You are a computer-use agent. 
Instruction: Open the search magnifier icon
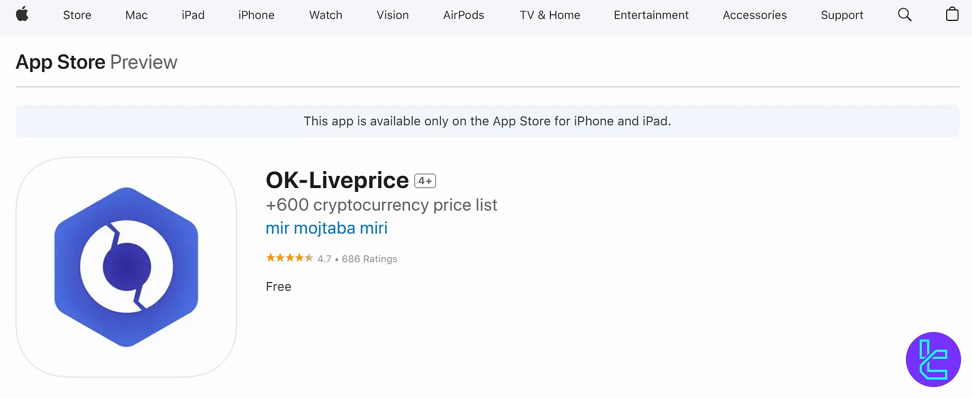pos(904,15)
